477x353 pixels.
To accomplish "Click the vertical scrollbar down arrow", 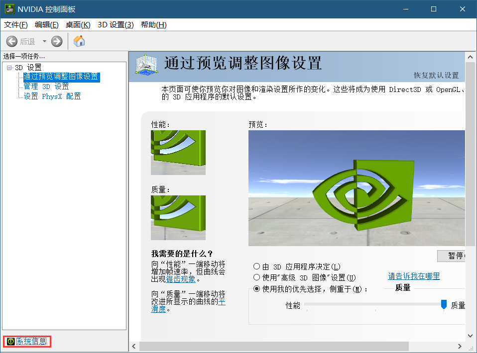I will tap(471, 336).
